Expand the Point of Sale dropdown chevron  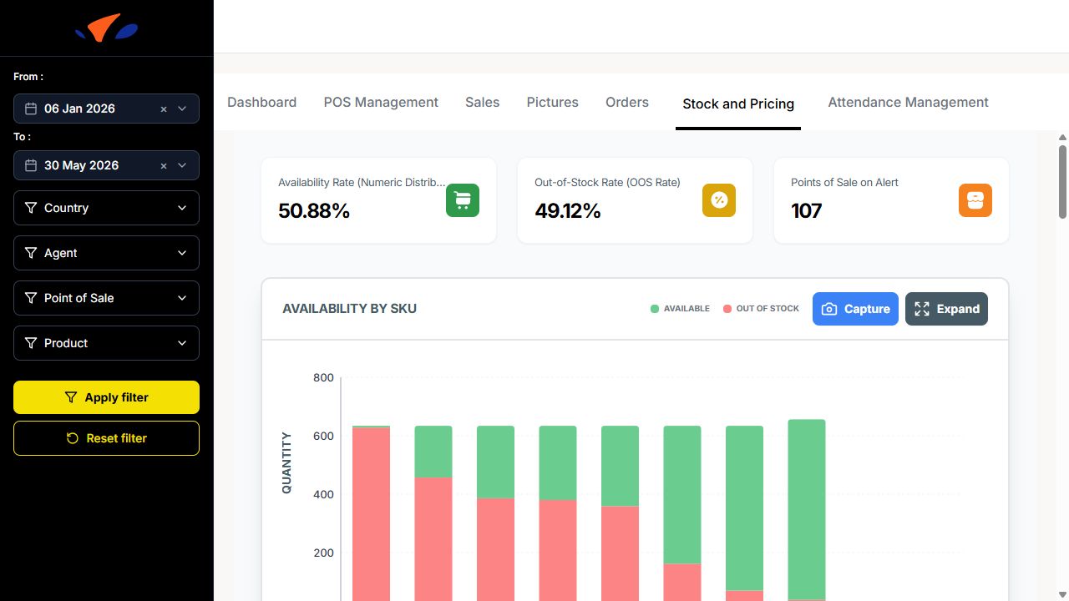[182, 298]
